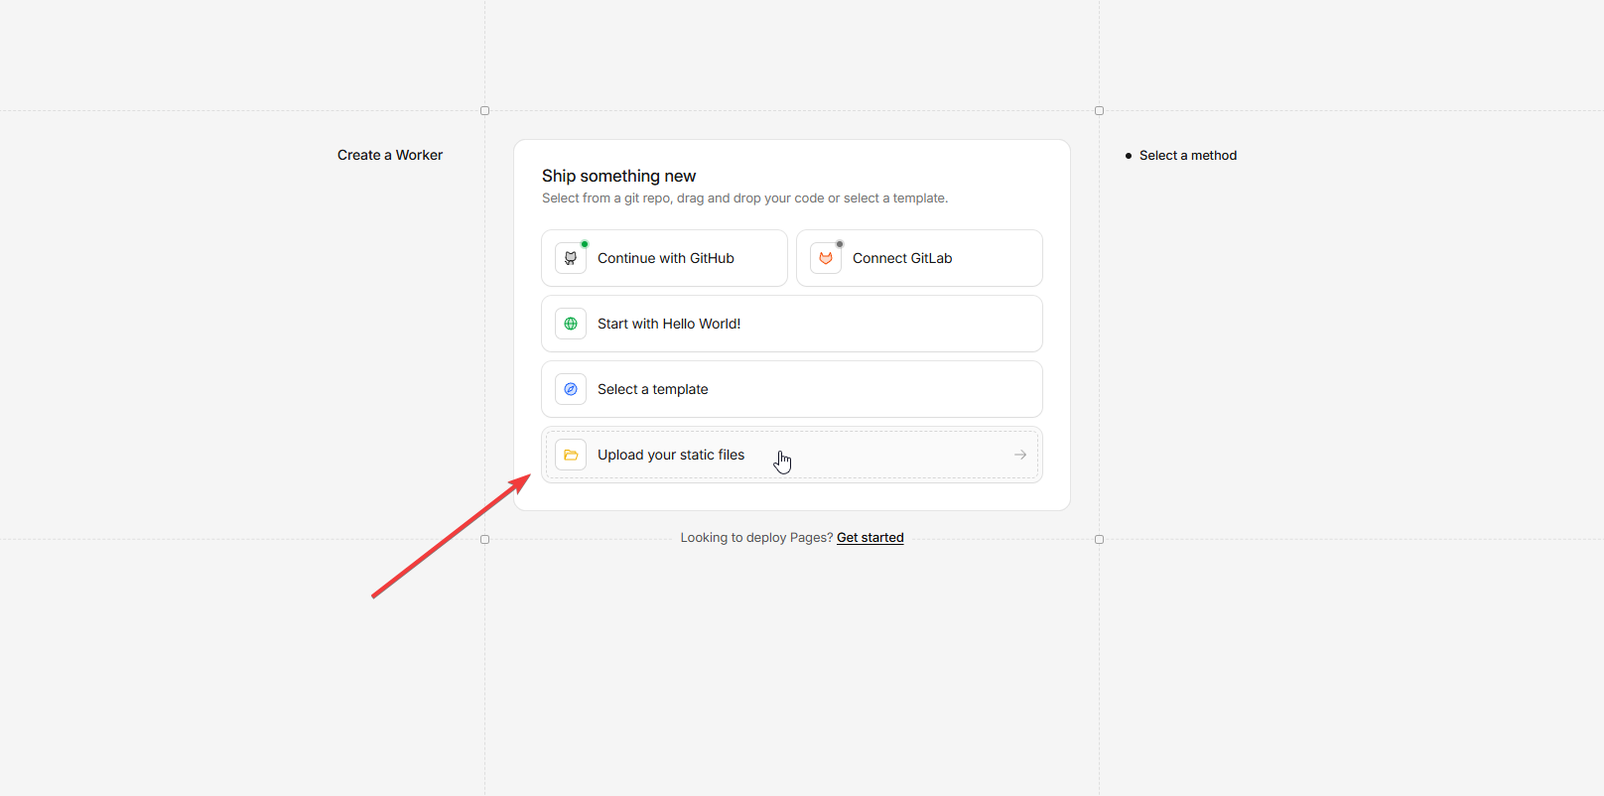Click the green status dot on GitHub
Screen dimensions: 1604x796
(x=585, y=244)
